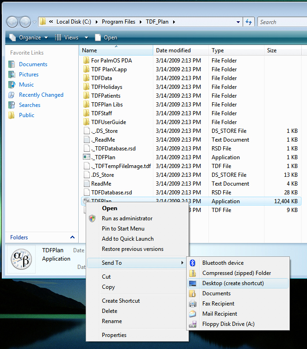
Task: Click the Forward navigation arrow
Action: (x=25, y=22)
